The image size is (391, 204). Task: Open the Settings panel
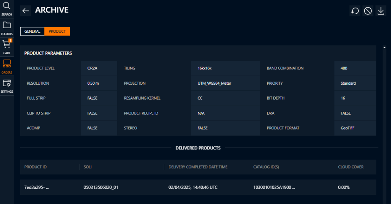6,85
